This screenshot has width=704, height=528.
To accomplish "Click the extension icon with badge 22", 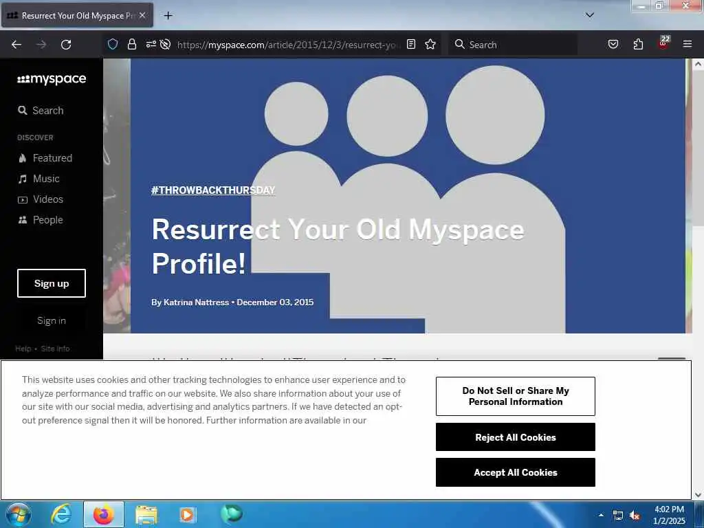I will (x=663, y=43).
